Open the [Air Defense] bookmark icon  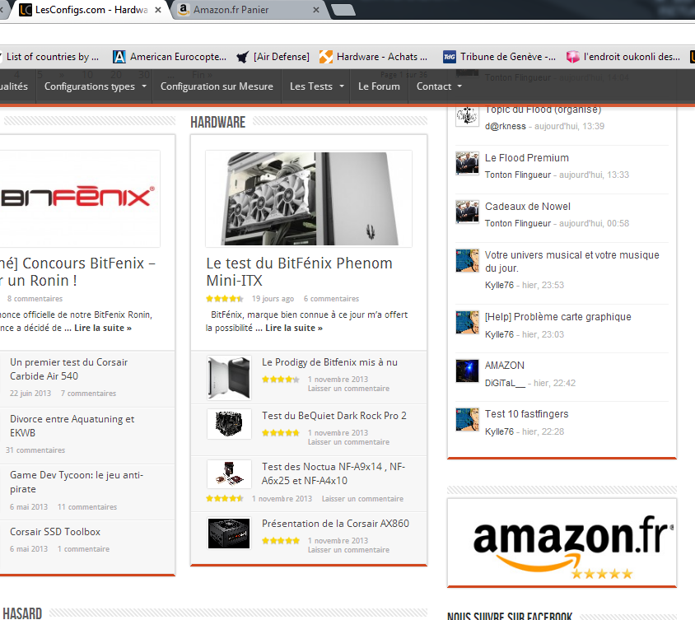[242, 57]
